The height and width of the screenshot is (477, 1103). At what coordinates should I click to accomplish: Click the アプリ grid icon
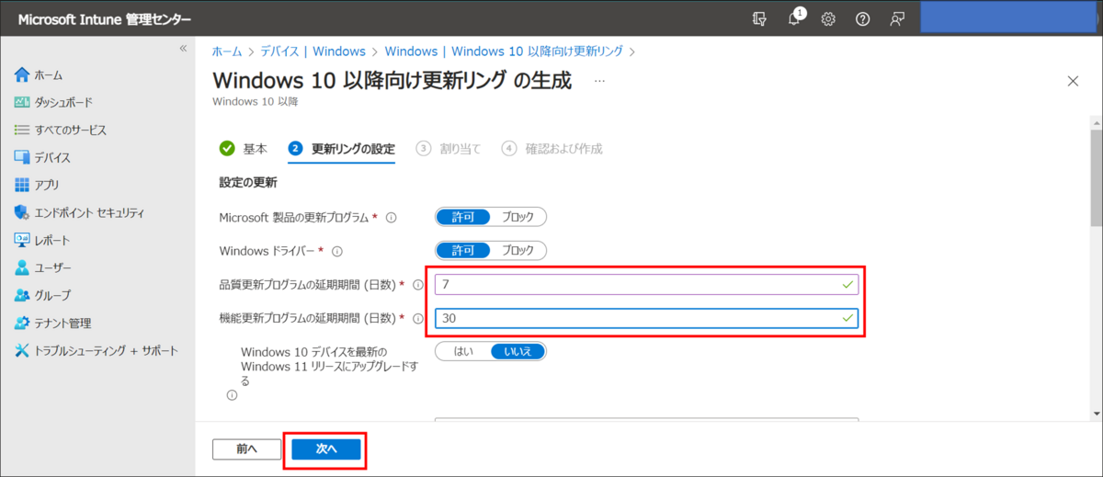pos(22,185)
